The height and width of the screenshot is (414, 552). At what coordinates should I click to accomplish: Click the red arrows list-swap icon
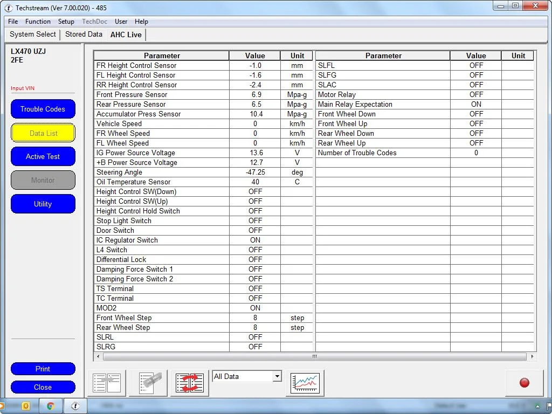pyautogui.click(x=190, y=383)
